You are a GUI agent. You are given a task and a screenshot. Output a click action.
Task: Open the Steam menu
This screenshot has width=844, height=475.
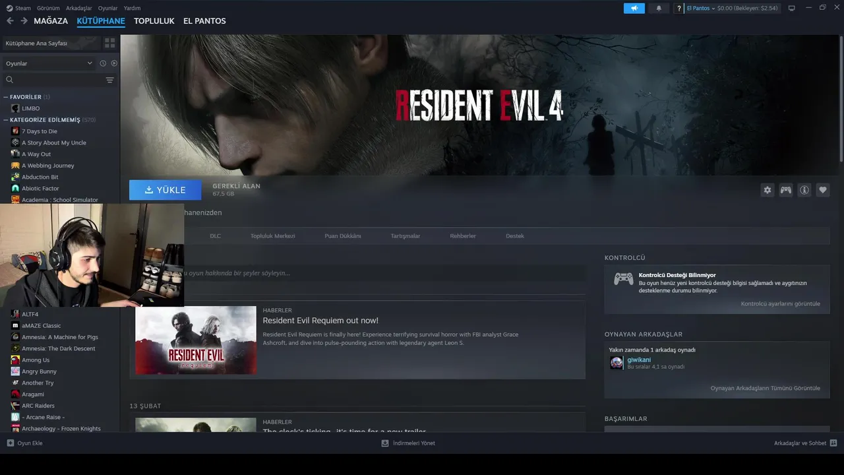(18, 9)
